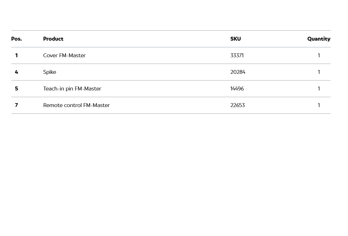The width and height of the screenshot is (348, 236).
Task: Click the SKU column header
Action: tap(236, 39)
